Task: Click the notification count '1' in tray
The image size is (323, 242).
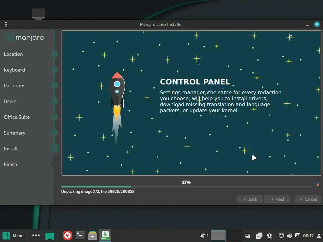Action: click(208, 236)
